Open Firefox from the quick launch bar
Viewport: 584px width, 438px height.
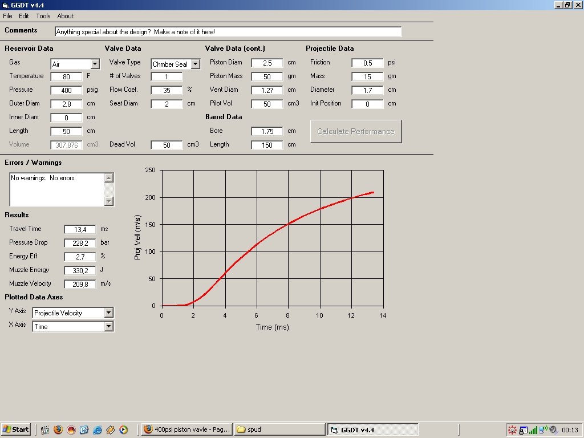[x=58, y=429]
